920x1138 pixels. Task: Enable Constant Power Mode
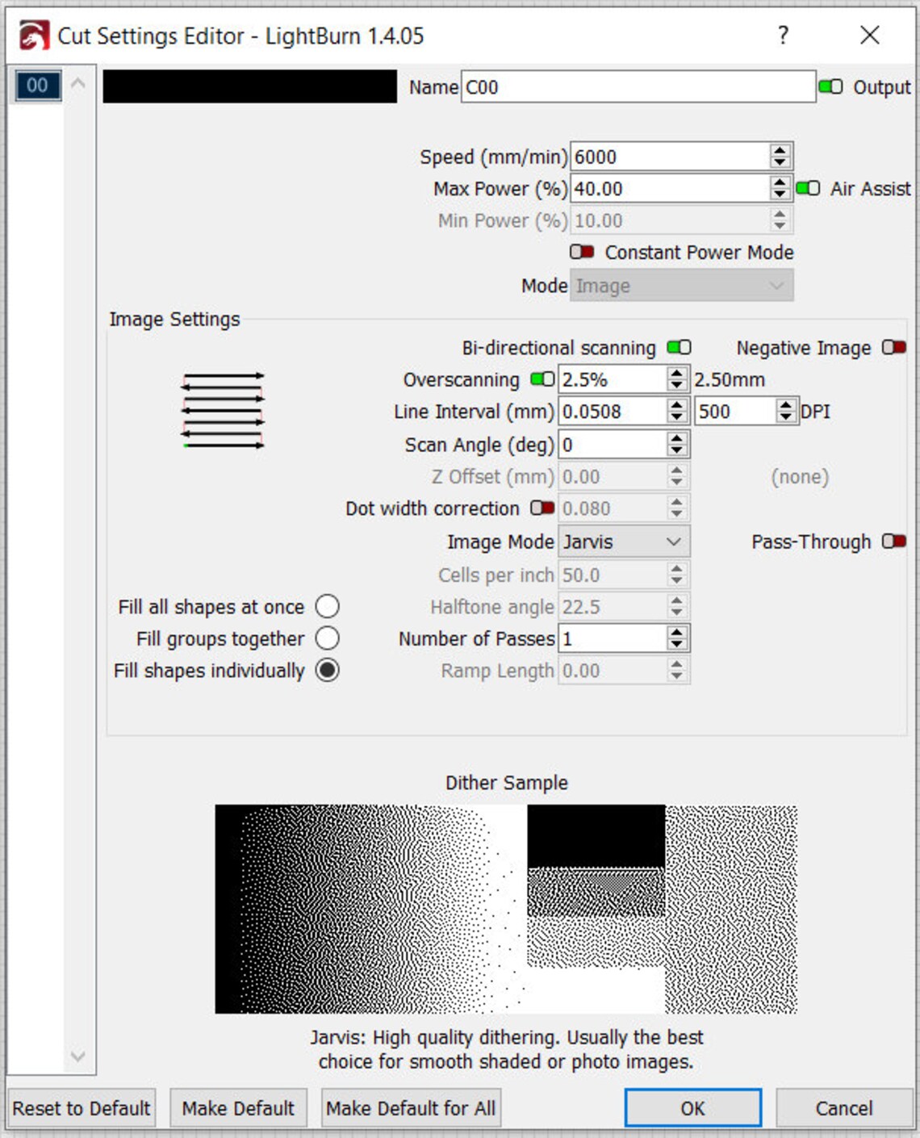coord(581,252)
